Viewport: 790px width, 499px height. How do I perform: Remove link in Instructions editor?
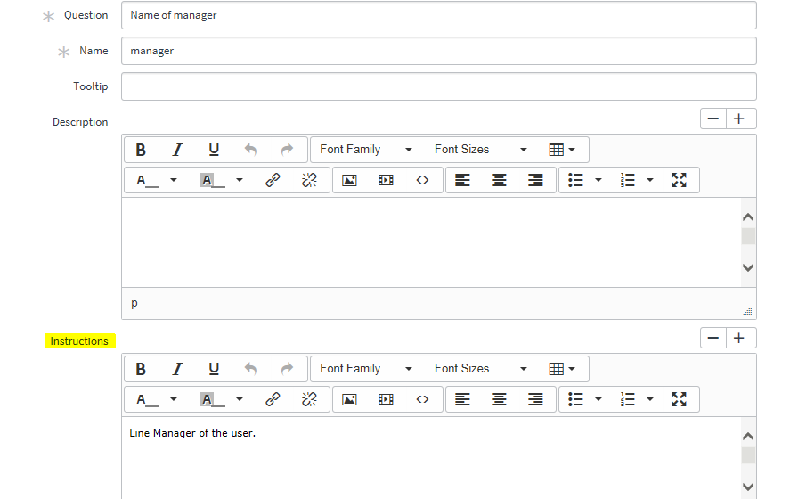(x=309, y=399)
